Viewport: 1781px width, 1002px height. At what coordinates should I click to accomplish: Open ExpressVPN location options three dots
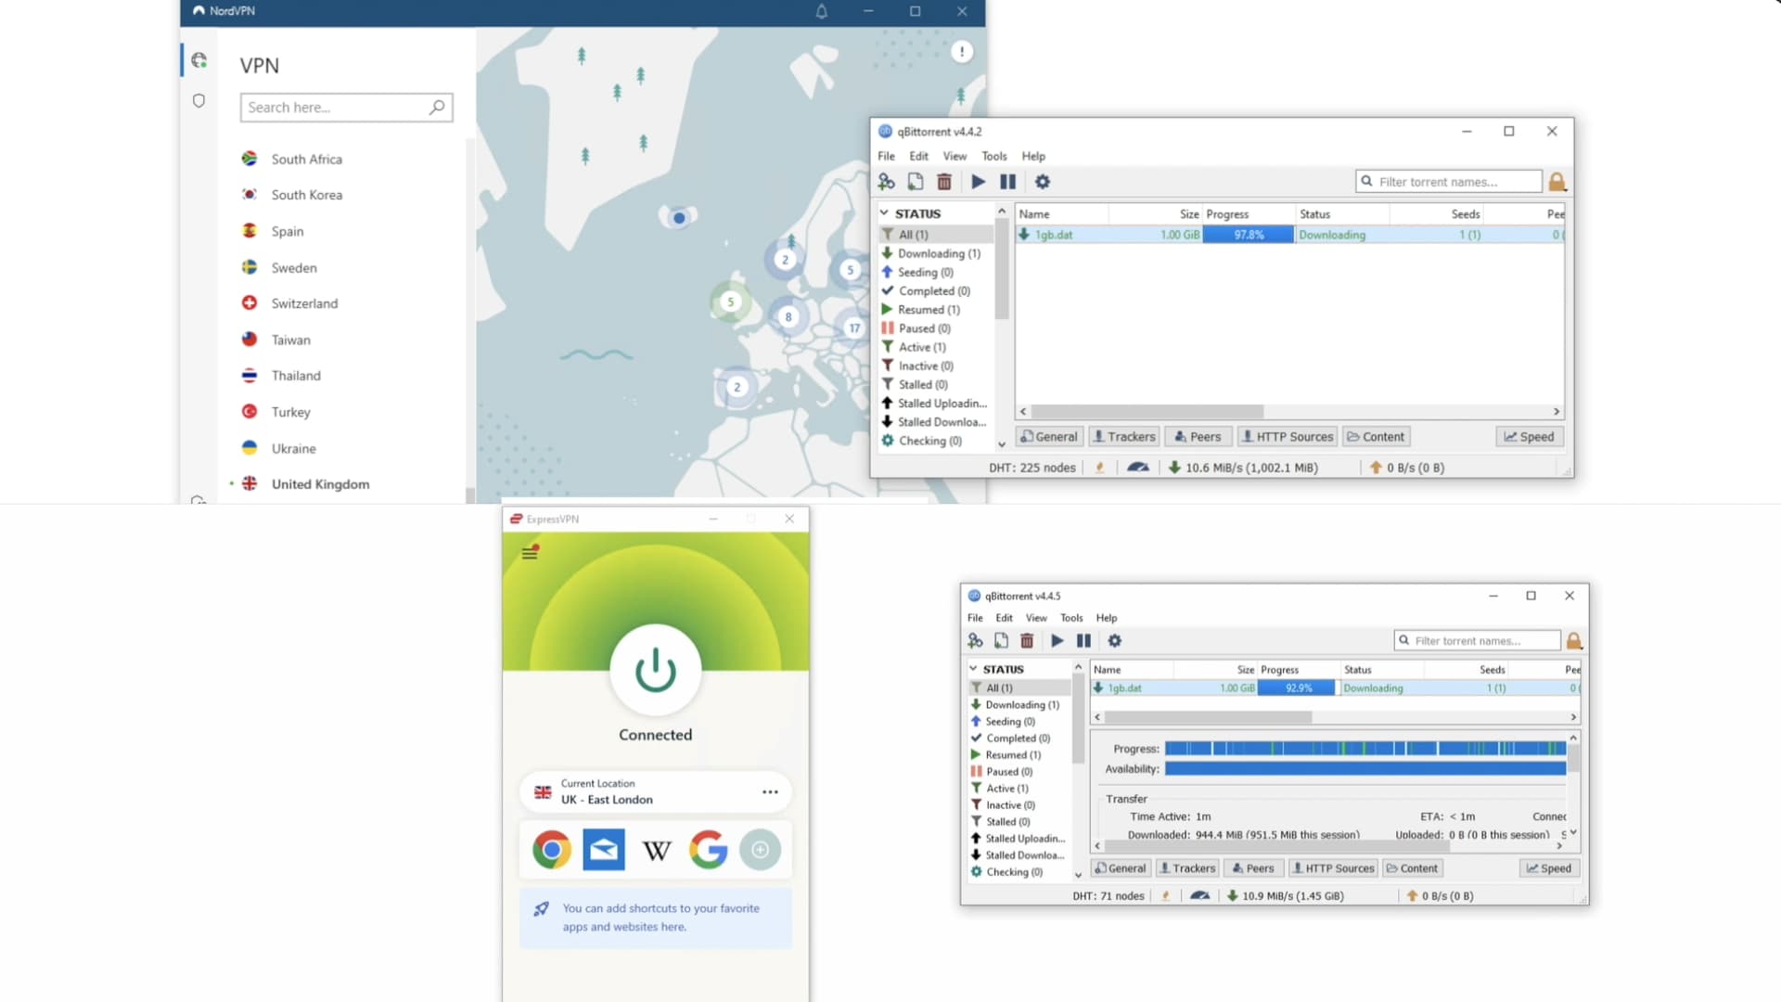click(770, 791)
